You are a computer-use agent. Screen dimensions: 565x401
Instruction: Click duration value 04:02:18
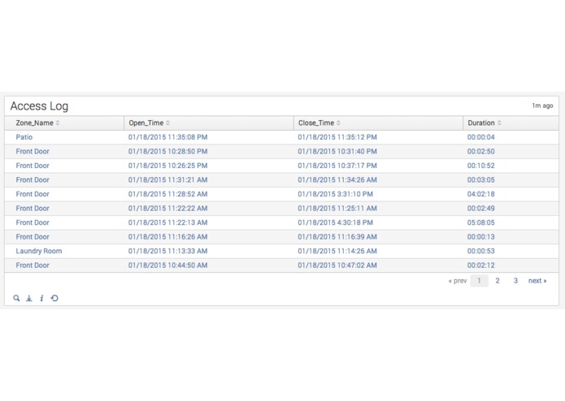pos(481,194)
